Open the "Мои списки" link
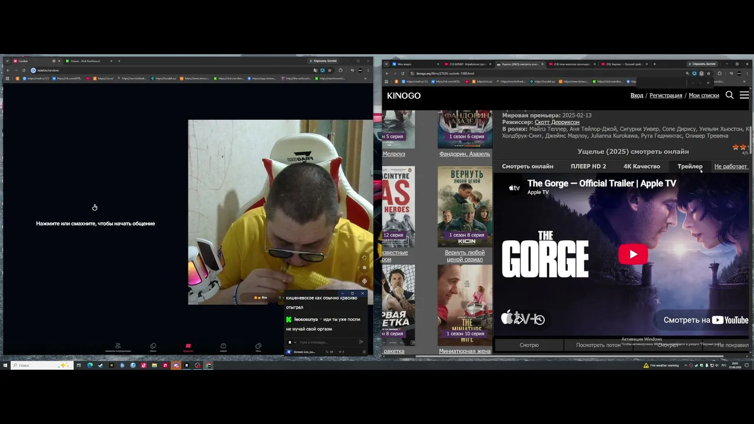 [704, 95]
